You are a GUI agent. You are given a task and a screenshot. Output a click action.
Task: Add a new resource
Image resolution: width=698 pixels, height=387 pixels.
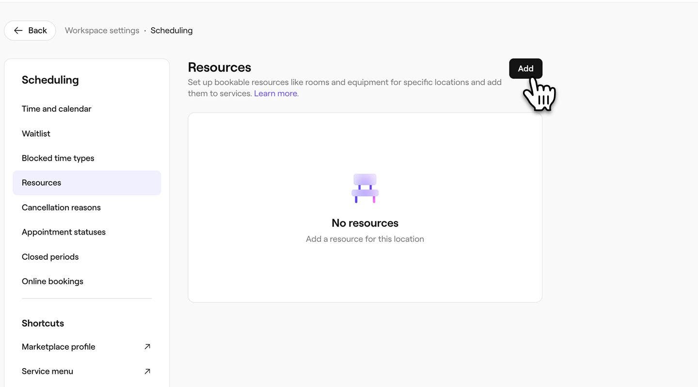525,69
